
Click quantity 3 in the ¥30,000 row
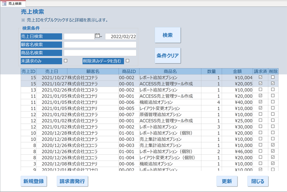[211, 127]
